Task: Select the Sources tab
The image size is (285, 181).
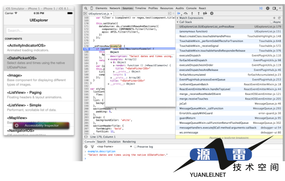Action: (127, 8)
